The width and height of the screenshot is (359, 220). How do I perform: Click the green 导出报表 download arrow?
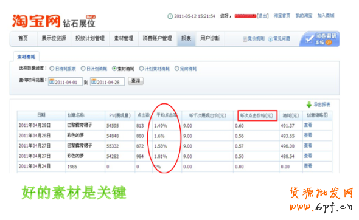click(309, 105)
